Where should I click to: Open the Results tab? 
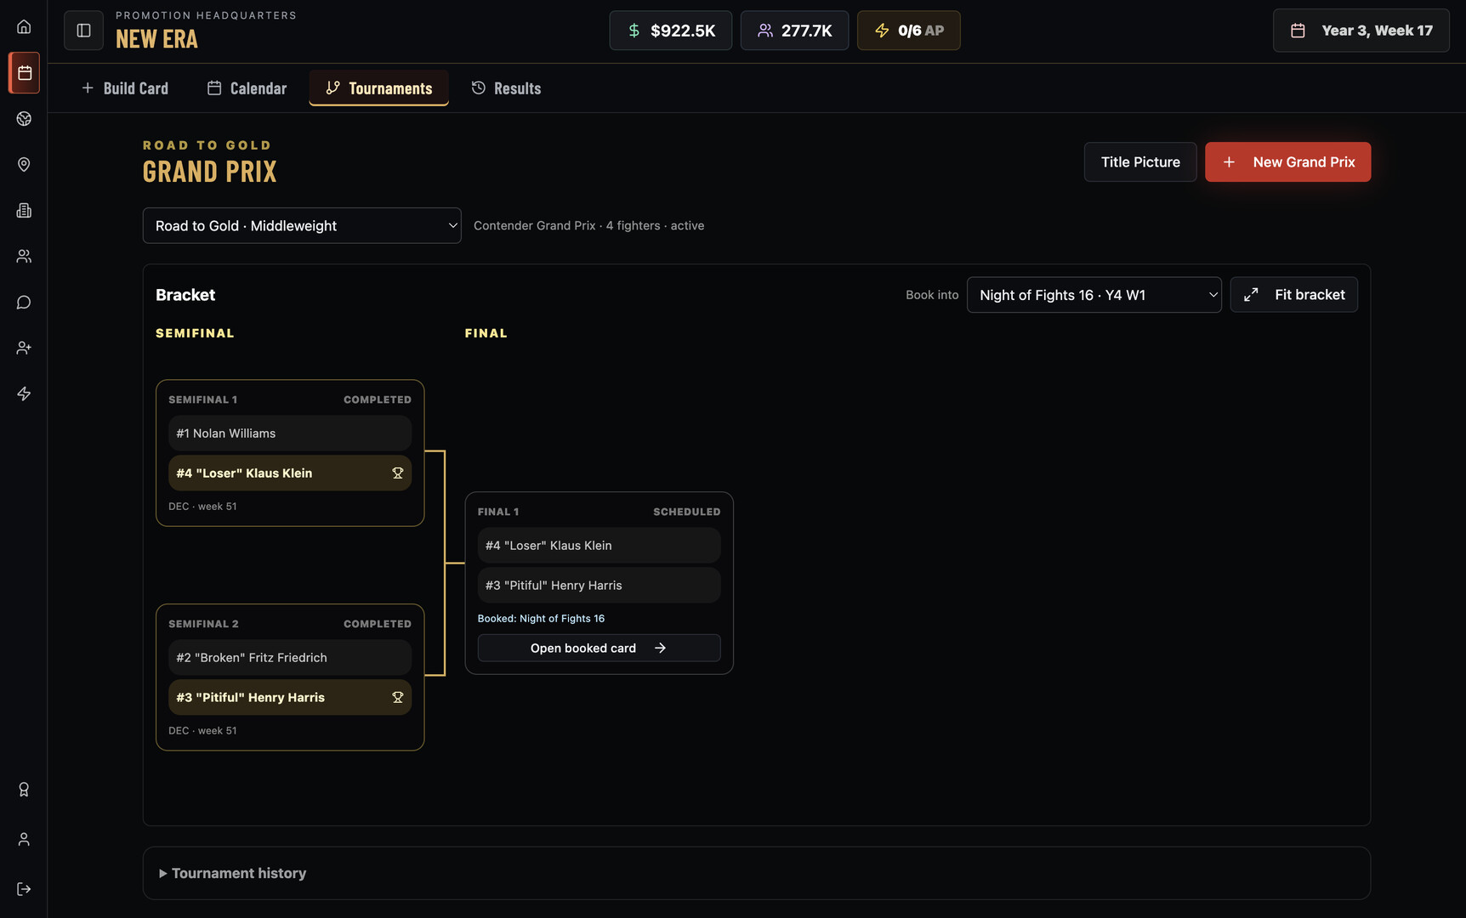(x=507, y=88)
